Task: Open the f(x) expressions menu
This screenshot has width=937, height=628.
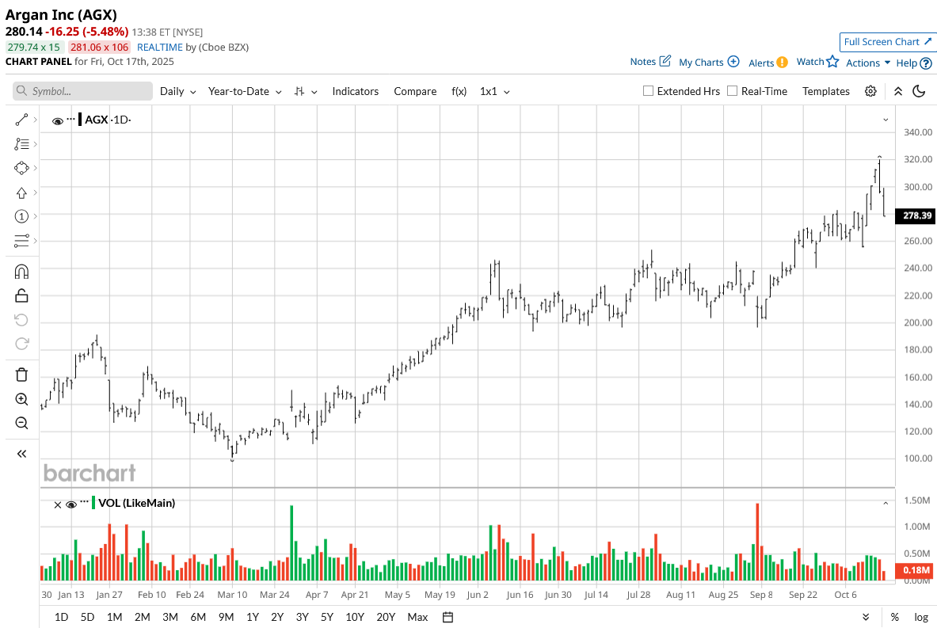Action: click(459, 91)
